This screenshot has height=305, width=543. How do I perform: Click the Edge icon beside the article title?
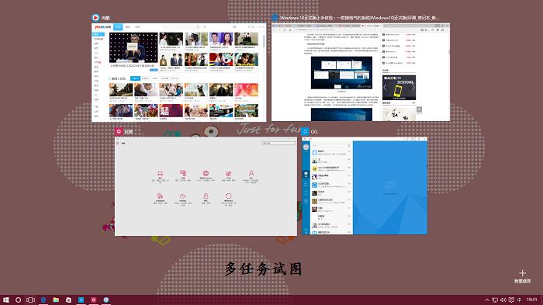click(x=275, y=17)
